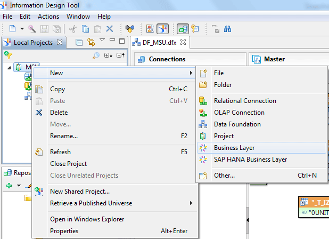Image resolution: width=329 pixels, height=239 pixels.
Task: Open dropdown arrow beside the green plus
Action: pos(19,186)
